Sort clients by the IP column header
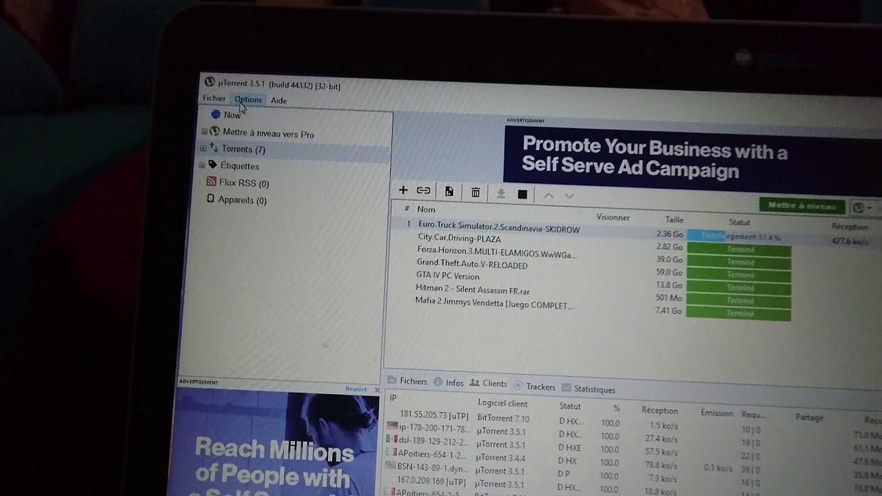Image resolution: width=882 pixels, height=496 pixels. 393,397
